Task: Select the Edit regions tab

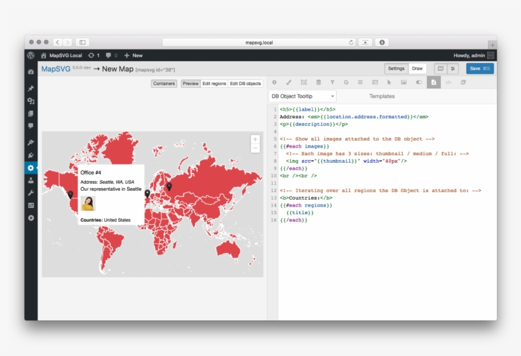Action: tap(214, 83)
